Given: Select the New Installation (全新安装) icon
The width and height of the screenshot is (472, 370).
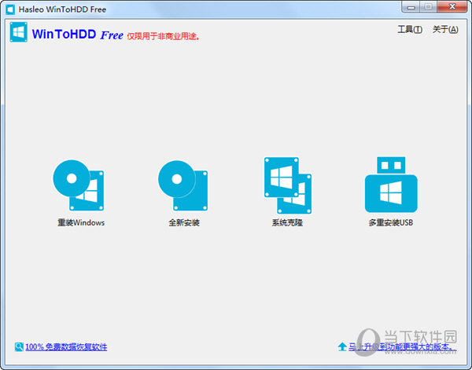Looking at the screenshot, I should [183, 185].
